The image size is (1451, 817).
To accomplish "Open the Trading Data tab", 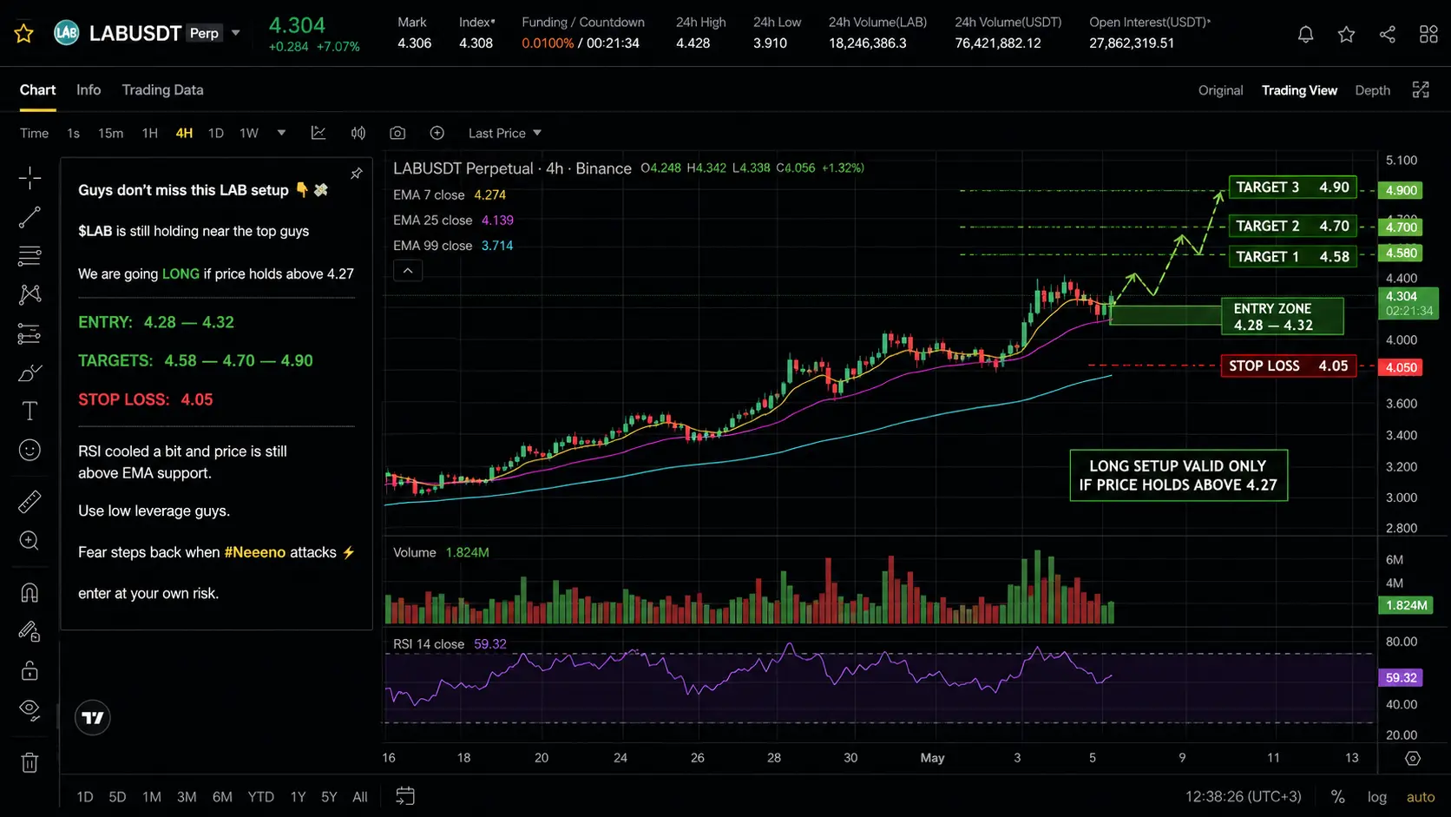I will (162, 90).
